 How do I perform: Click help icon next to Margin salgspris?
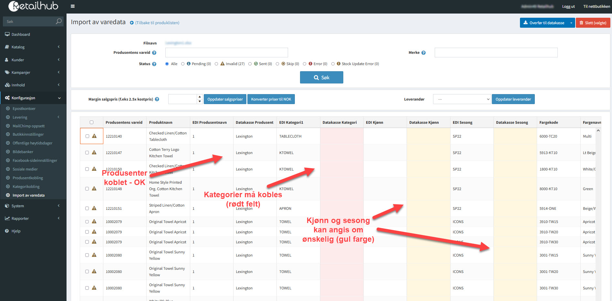tap(157, 99)
